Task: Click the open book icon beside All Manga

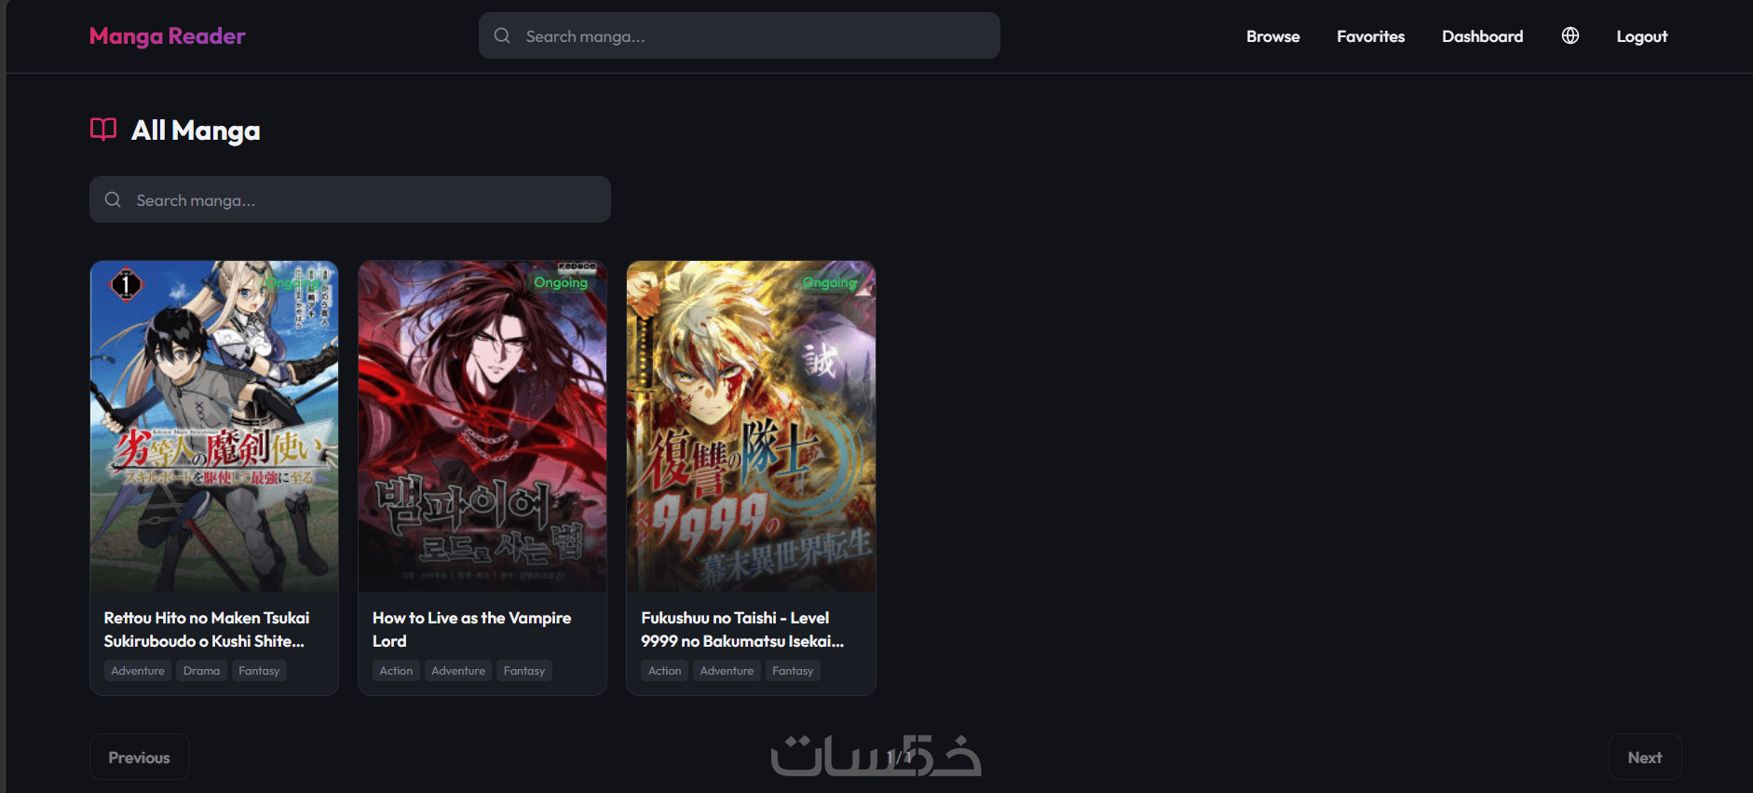Action: pos(103,129)
